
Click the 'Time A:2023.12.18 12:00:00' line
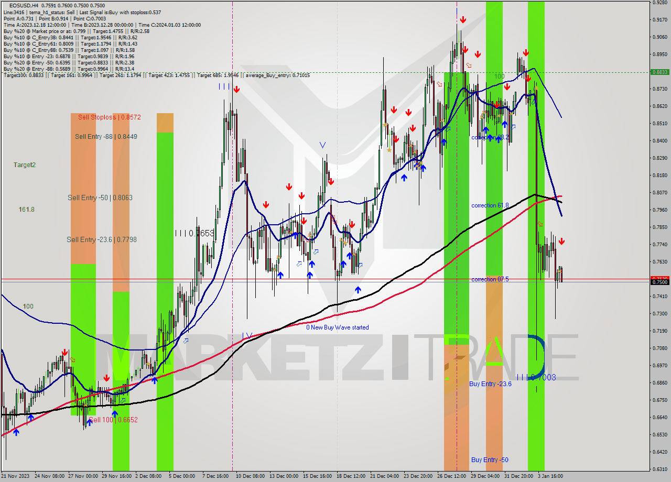[x=102, y=25]
